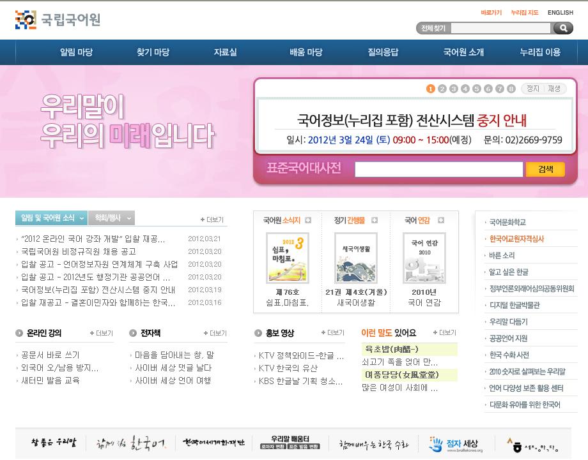Go to banner slide 2
Screen dimensions: 588x460
(442, 89)
